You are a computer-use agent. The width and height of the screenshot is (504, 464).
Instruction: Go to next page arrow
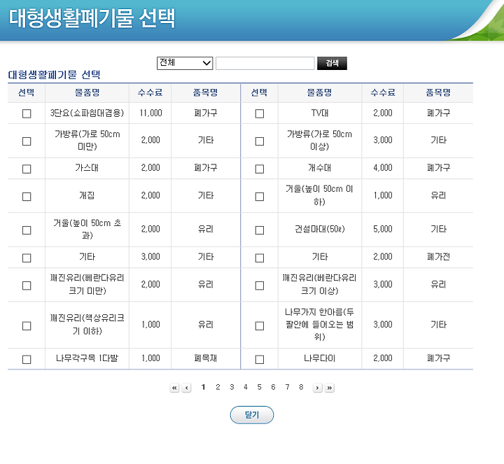pos(318,388)
